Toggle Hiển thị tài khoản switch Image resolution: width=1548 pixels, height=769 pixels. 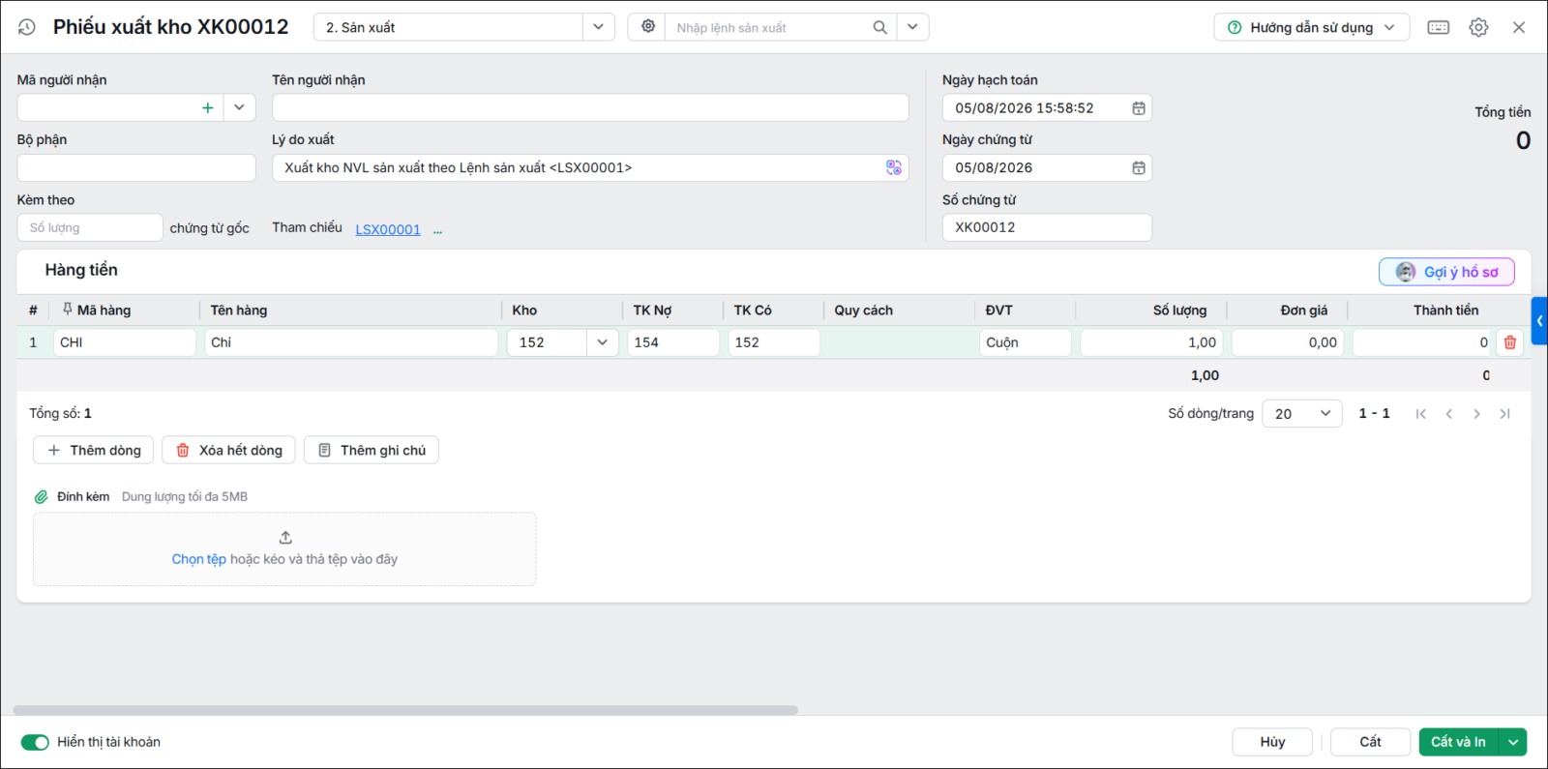tap(35, 742)
